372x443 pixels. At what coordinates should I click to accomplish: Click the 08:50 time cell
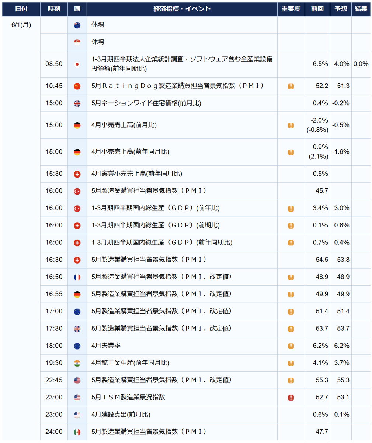[x=54, y=64]
